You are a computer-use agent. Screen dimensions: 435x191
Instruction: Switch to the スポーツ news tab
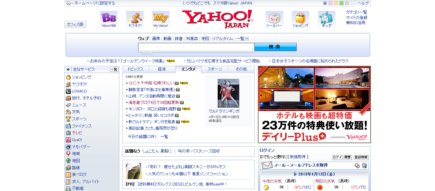pyautogui.click(x=215, y=69)
